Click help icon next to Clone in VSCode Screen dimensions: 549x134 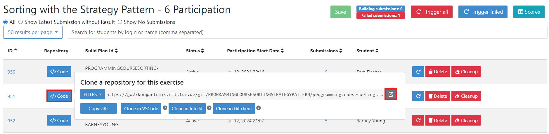click(165, 108)
